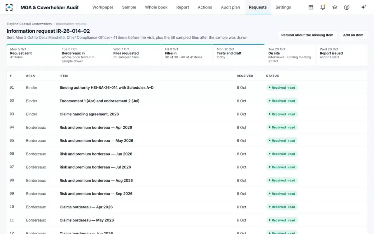Open Binding authority HSI-BA-26-014 item

tap(107, 88)
